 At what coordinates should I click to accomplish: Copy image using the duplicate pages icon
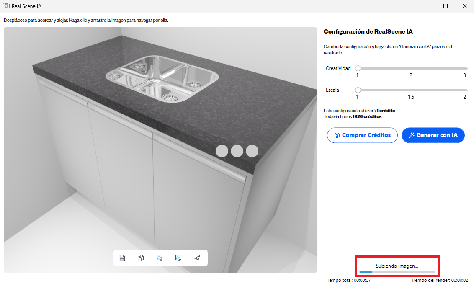point(141,258)
